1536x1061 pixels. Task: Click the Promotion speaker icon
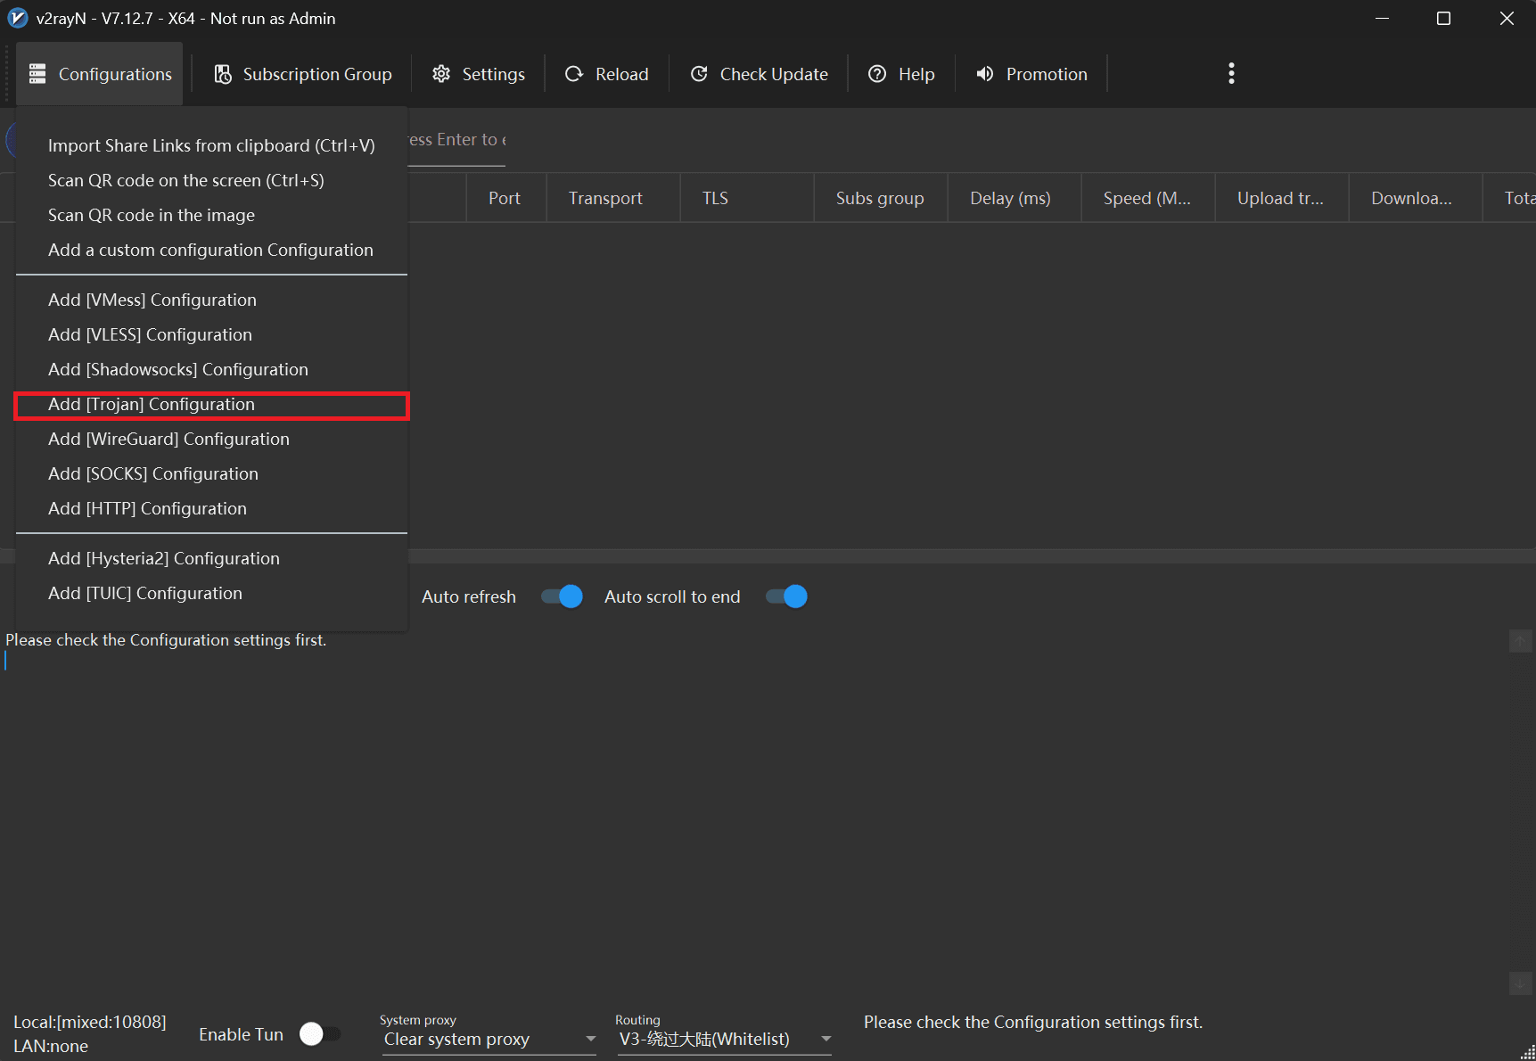[x=984, y=73]
